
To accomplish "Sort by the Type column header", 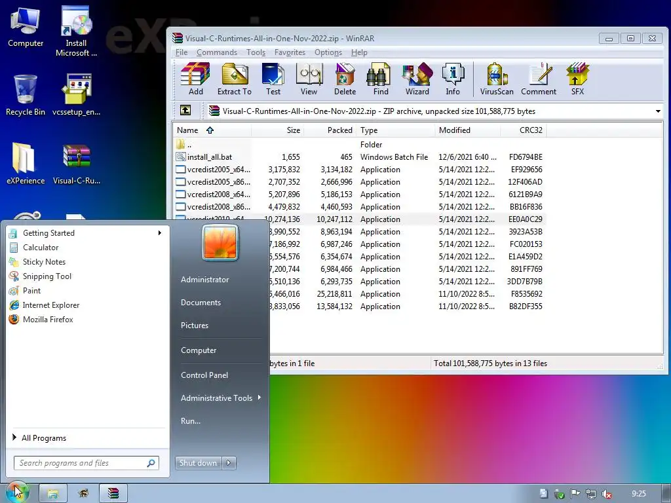I will [395, 130].
